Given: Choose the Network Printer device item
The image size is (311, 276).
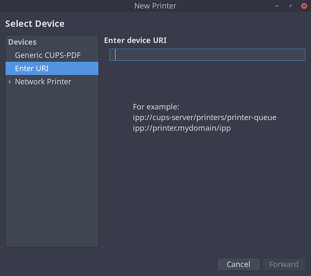Looking at the screenshot, I should [x=52, y=82].
